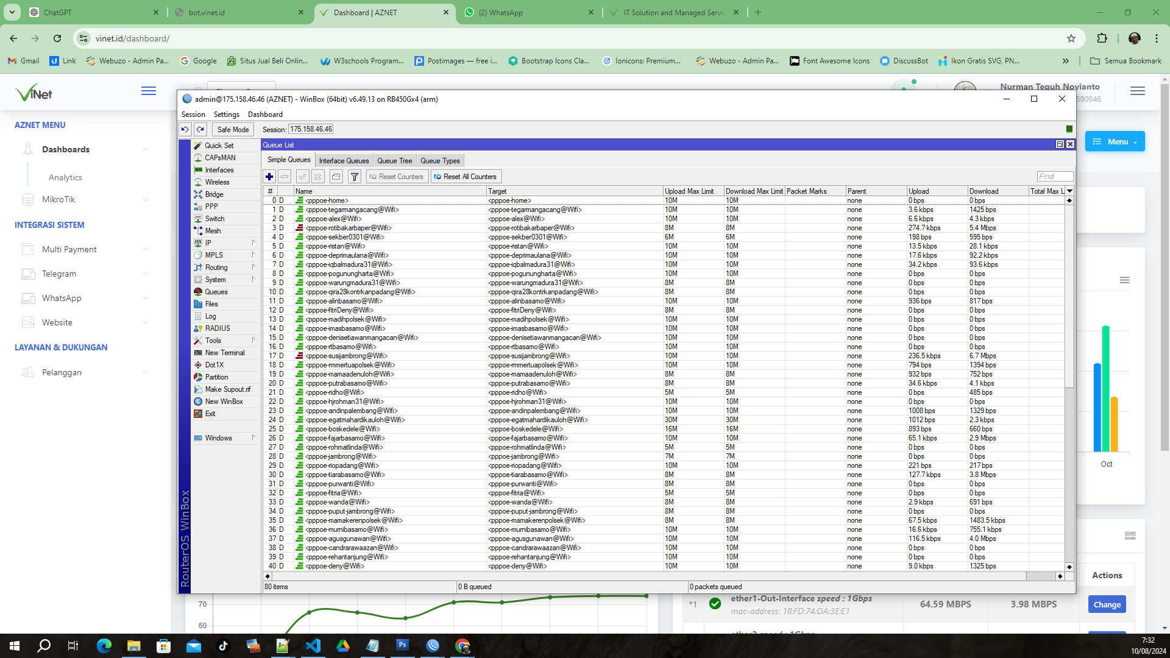Open CAPsMAN in WinBox sidebar

[x=220, y=158]
